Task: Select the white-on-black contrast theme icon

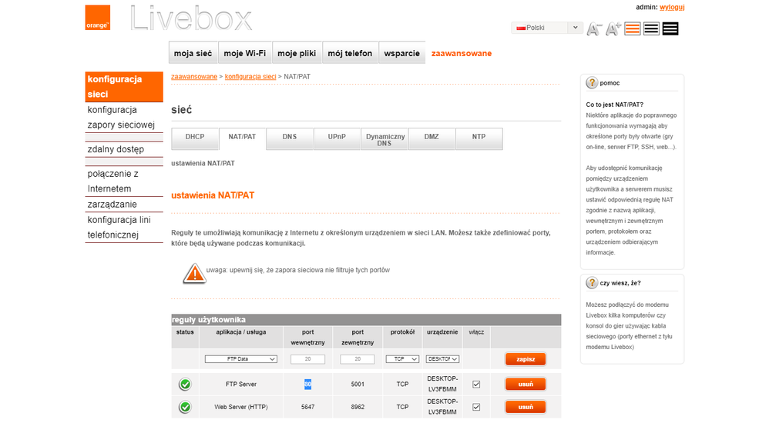Action: coord(670,28)
